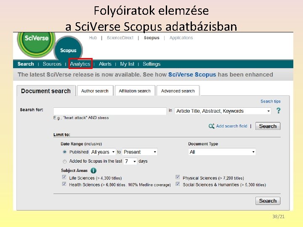Image resolution: width=303 pixels, height=227 pixels.
Task: Click the Add search field link
Action: pyautogui.click(x=231, y=126)
